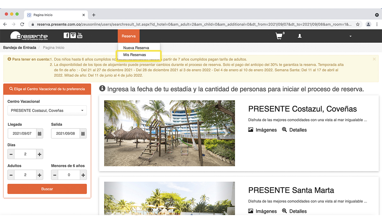Open the shopping cart
This screenshot has height=223, width=382.
pyautogui.click(x=279, y=36)
